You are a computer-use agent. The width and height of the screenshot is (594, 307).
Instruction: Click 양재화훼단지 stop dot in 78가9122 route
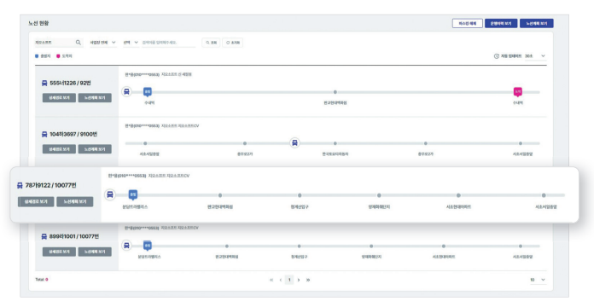[379, 195]
